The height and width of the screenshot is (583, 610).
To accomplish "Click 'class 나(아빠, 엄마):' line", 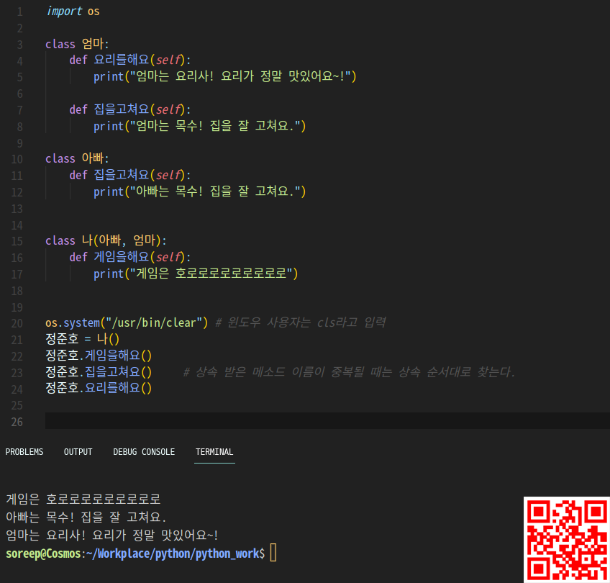I will 106,240.
